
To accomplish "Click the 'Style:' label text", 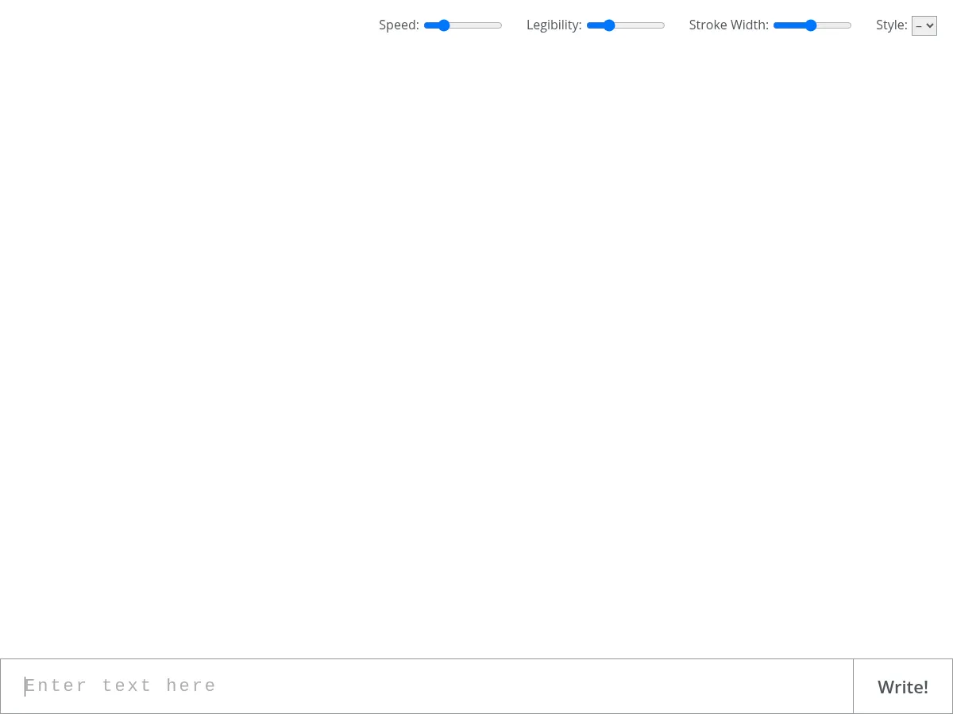I will click(891, 25).
